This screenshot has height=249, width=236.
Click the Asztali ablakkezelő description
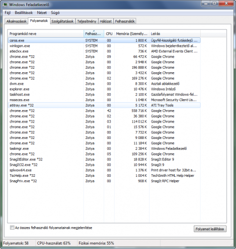click(165, 84)
